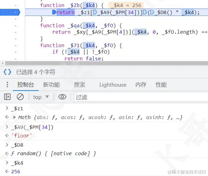Click the random() native code result
The width and height of the screenshot is (208, 176).
(53, 154)
